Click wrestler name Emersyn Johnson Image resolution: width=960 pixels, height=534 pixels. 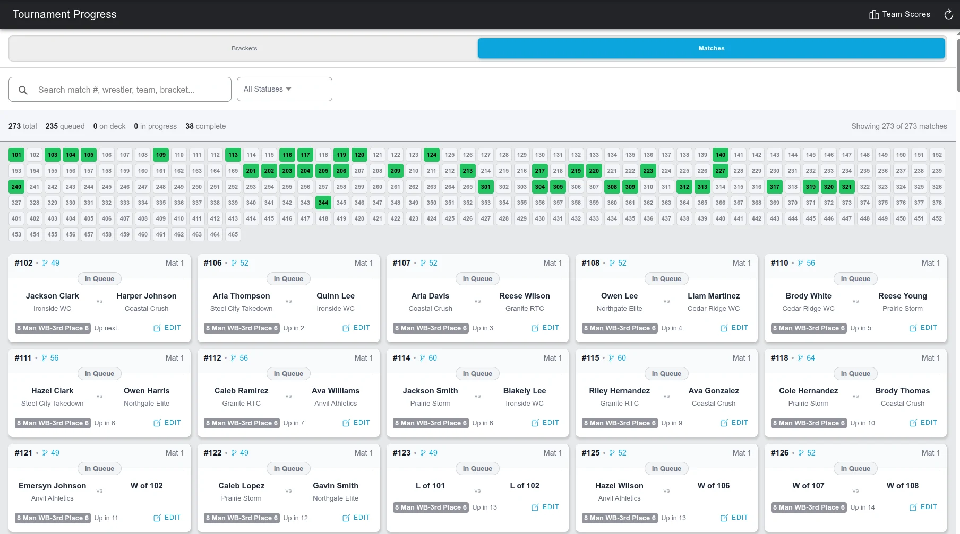pyautogui.click(x=52, y=486)
